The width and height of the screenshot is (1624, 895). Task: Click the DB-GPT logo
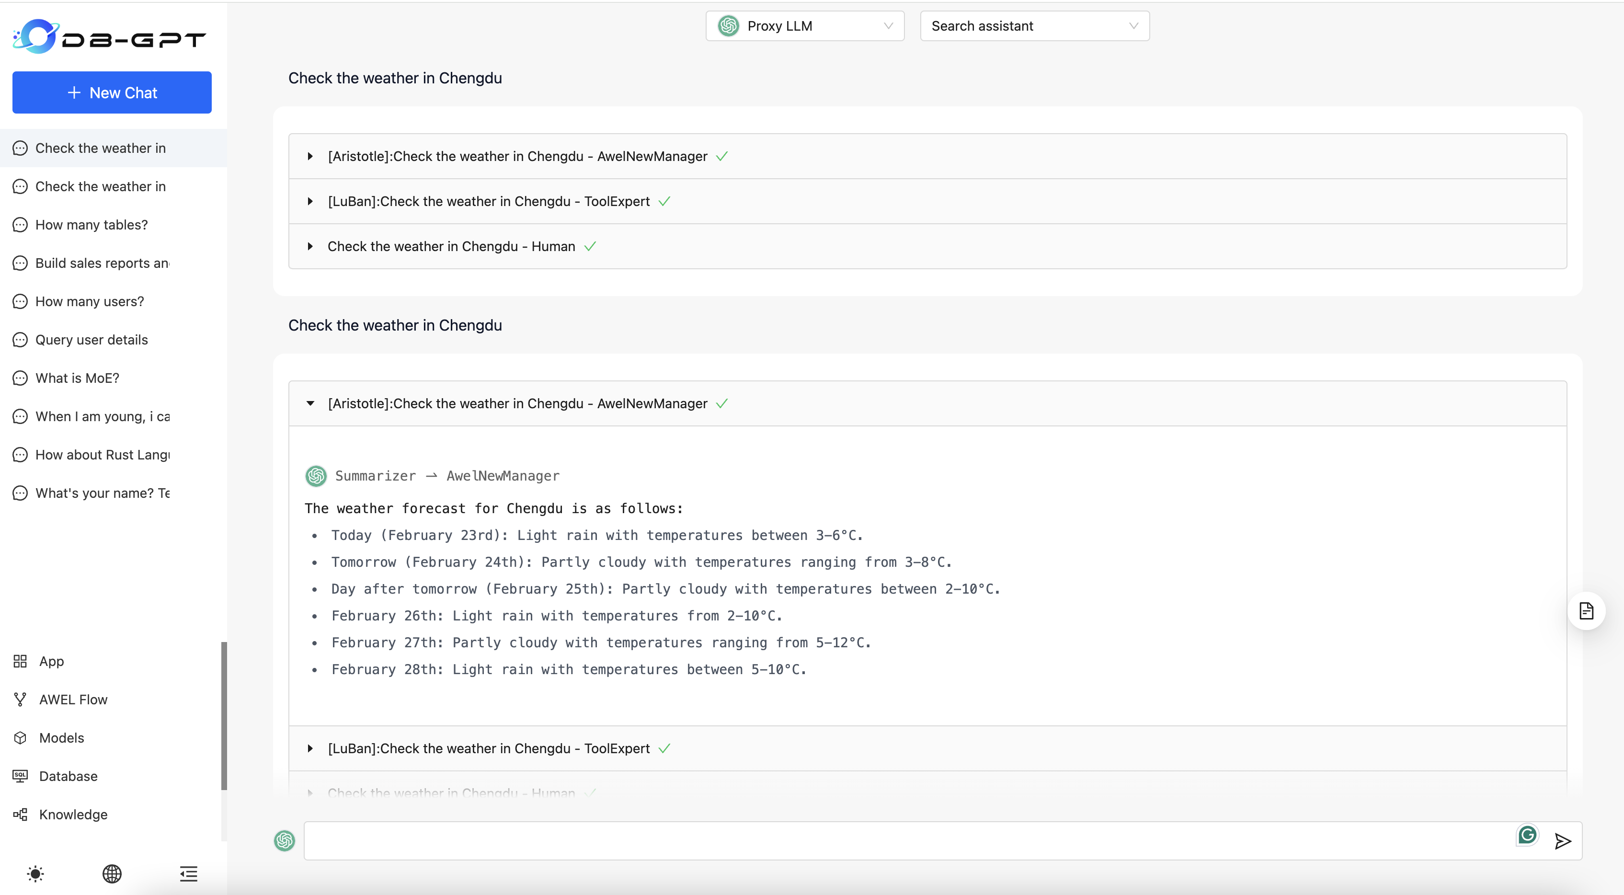click(x=110, y=37)
